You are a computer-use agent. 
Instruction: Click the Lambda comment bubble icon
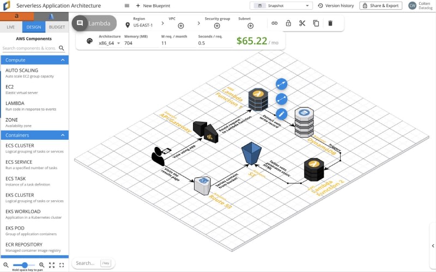80,23
